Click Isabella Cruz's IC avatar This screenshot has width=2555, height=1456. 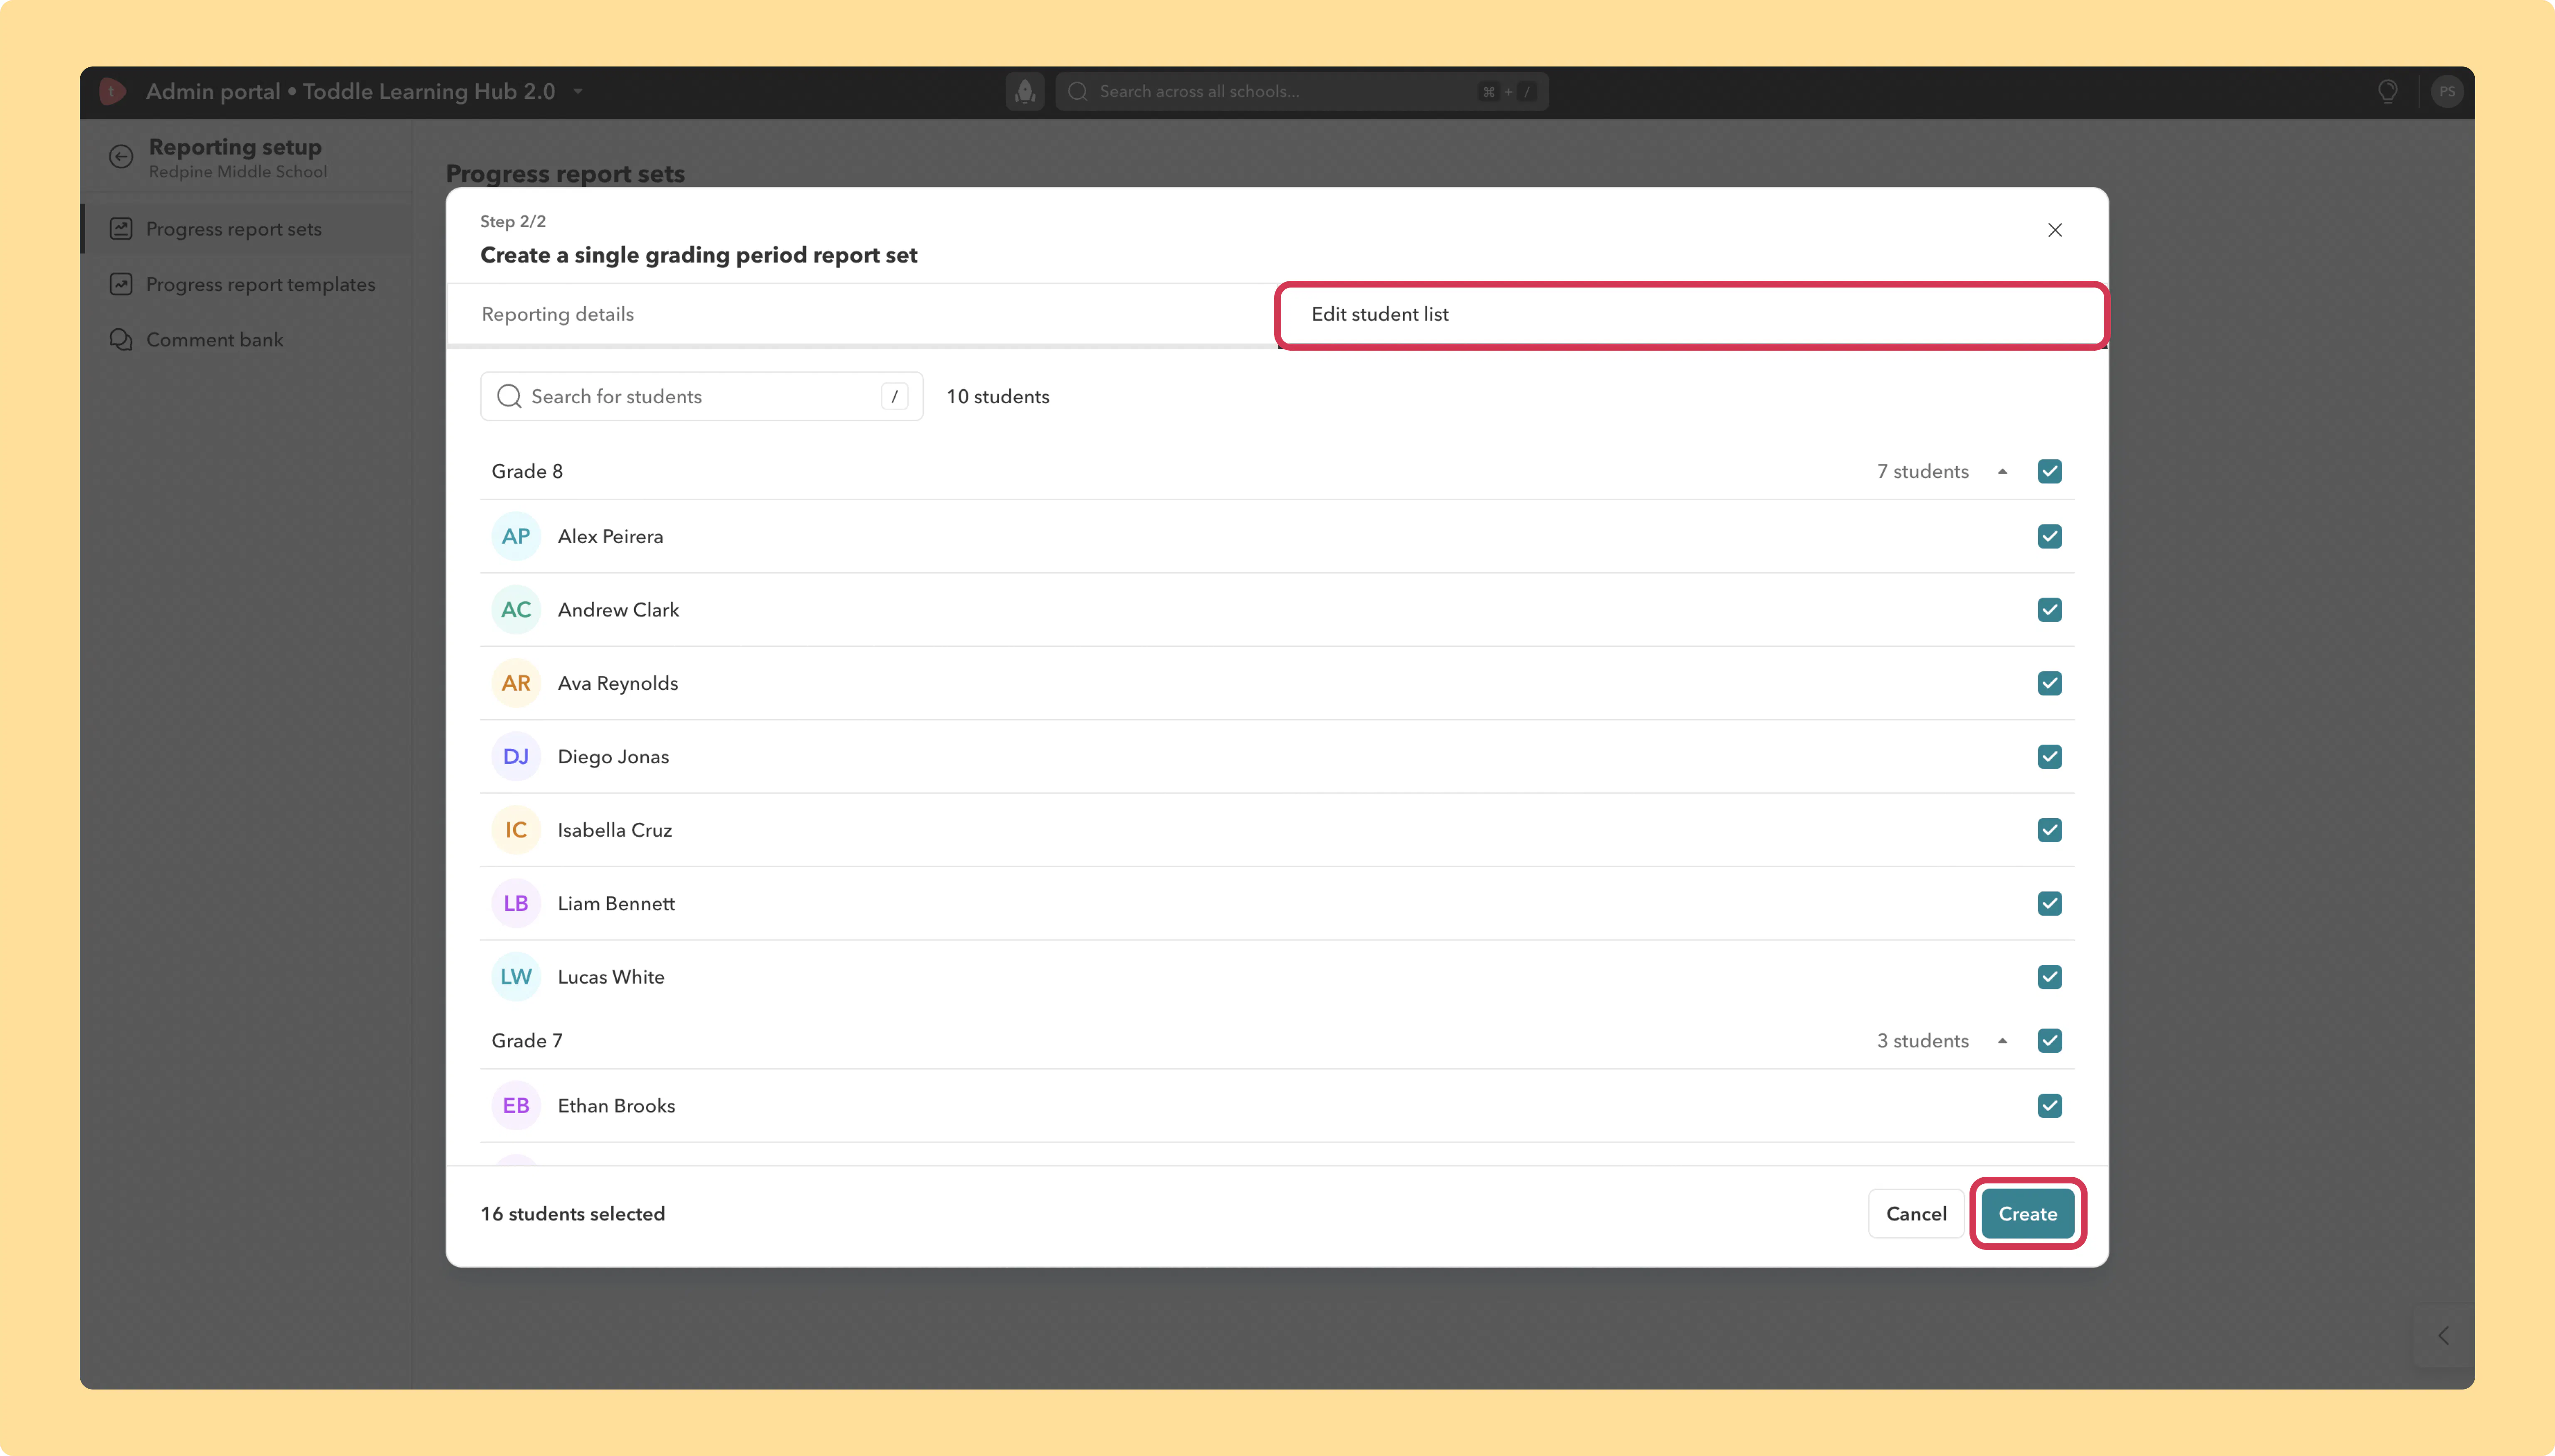pyautogui.click(x=516, y=830)
